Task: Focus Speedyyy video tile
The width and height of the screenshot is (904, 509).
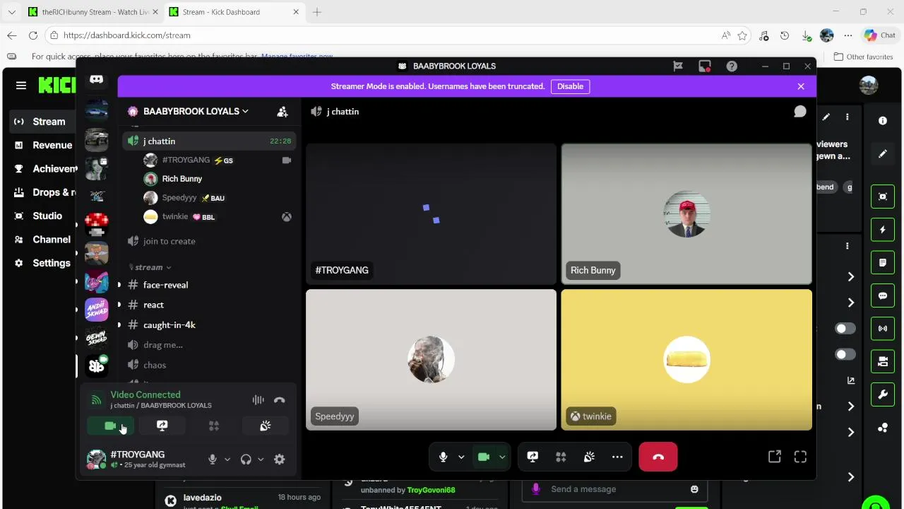Action: [x=431, y=360]
